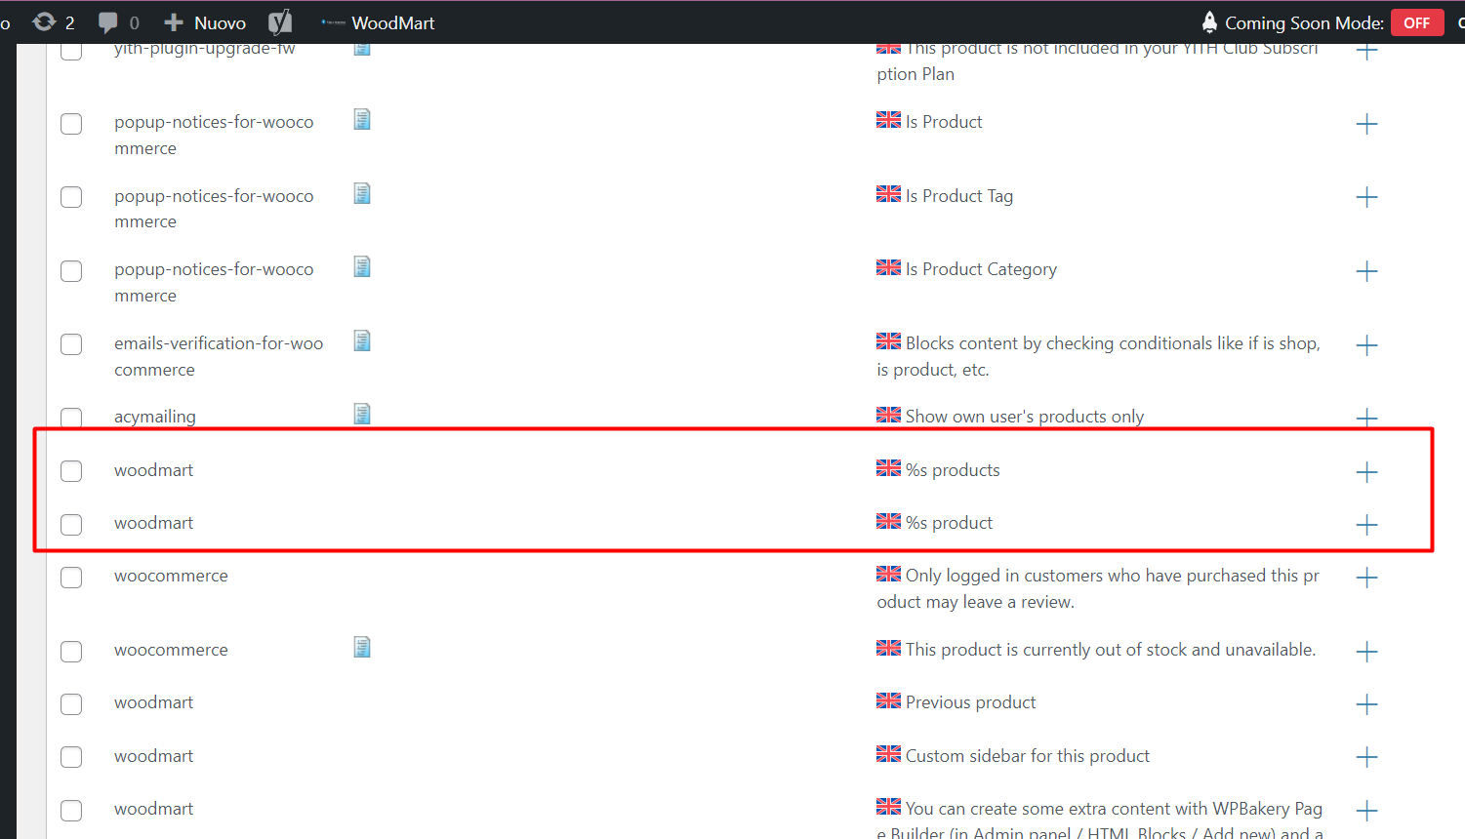The image size is (1465, 839).
Task: Tick checkbox for 'Is Product Tag' row
Action: (x=71, y=197)
